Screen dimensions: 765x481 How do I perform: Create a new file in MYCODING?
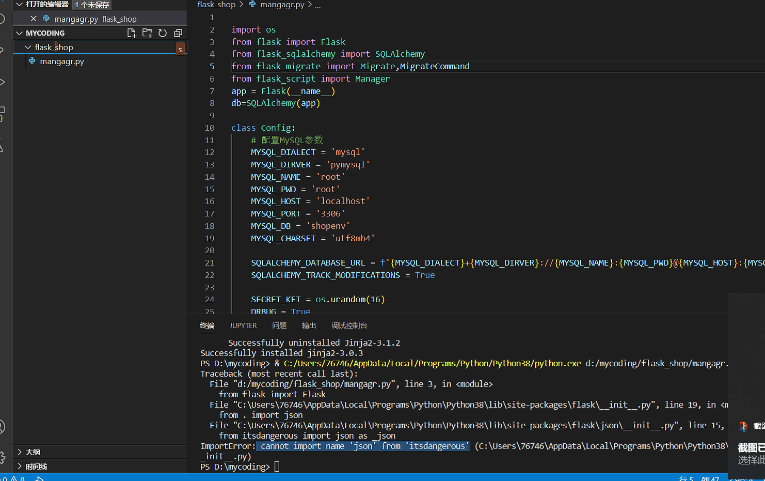click(132, 33)
